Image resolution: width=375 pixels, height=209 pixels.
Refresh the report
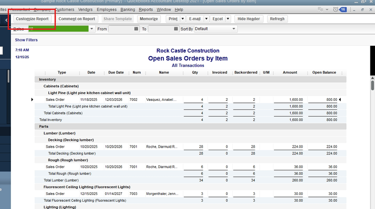[x=277, y=19]
